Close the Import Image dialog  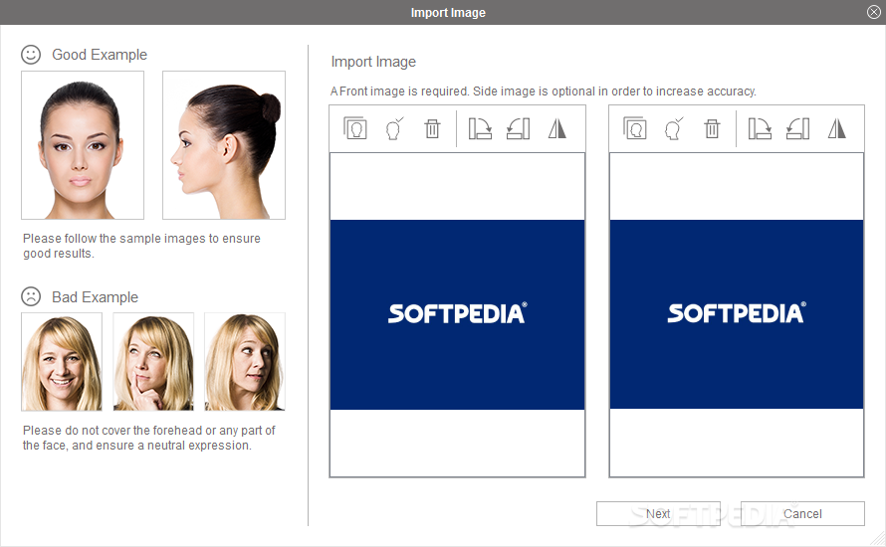[x=874, y=12]
